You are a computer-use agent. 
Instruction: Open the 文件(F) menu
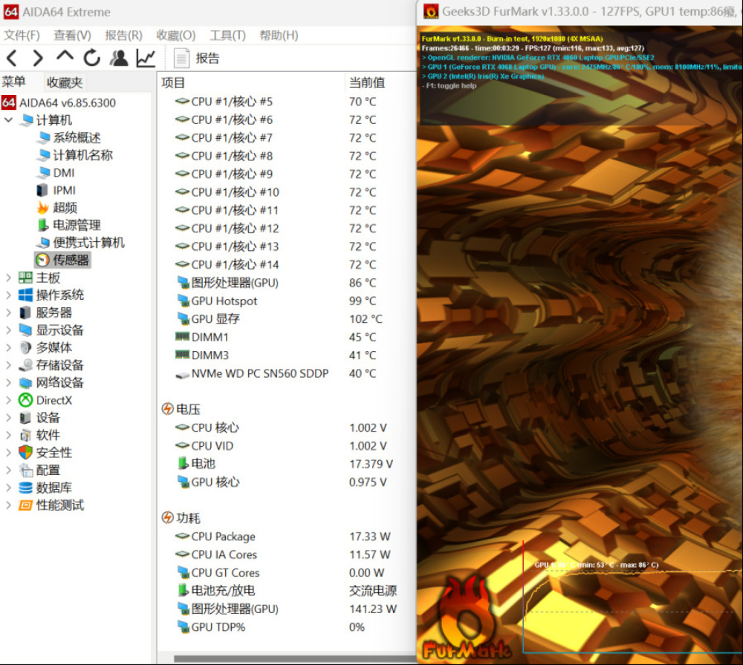(x=22, y=35)
